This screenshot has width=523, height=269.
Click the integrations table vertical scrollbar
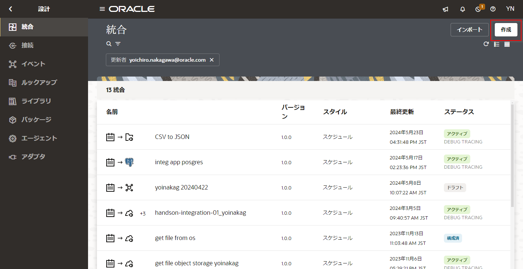(513, 156)
